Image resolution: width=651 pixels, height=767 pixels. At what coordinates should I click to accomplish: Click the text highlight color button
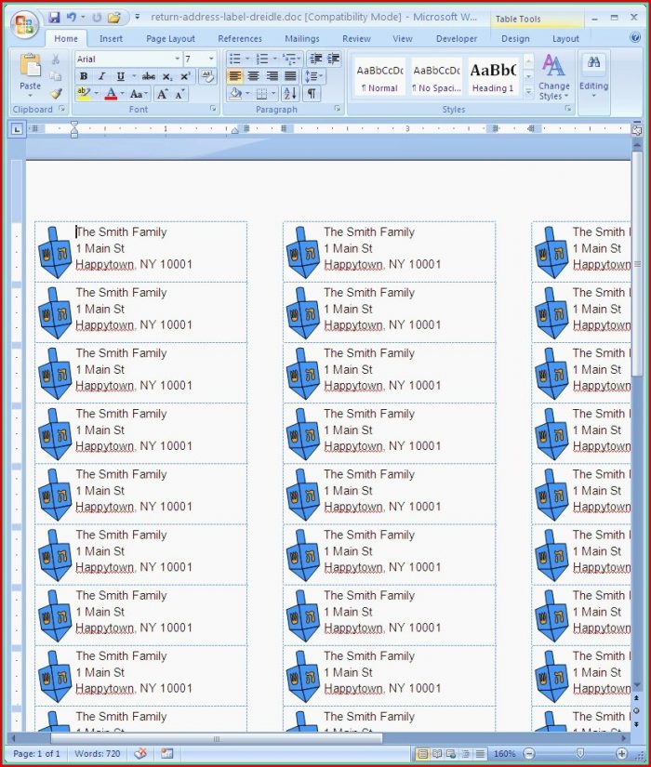coord(83,94)
